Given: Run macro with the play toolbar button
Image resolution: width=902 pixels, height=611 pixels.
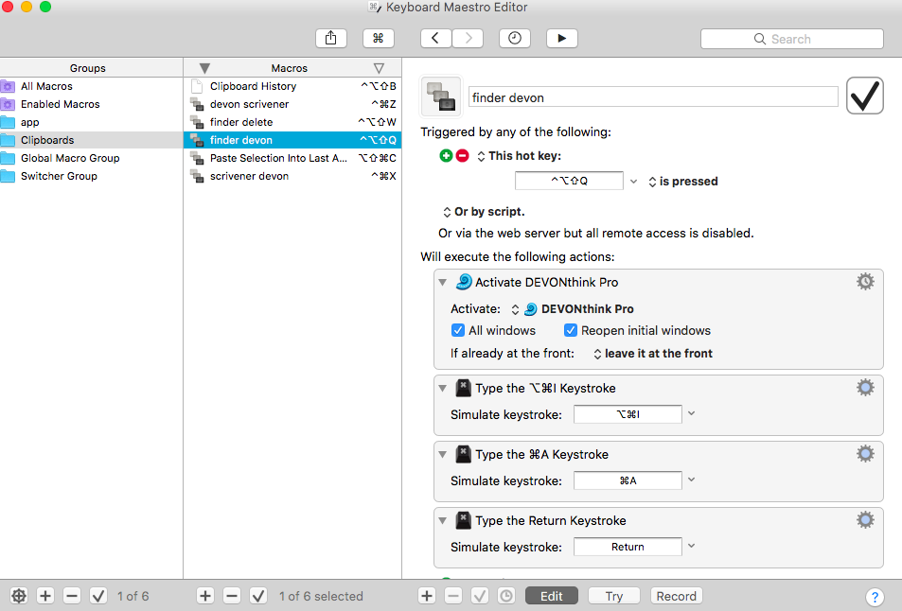Looking at the screenshot, I should (x=562, y=39).
